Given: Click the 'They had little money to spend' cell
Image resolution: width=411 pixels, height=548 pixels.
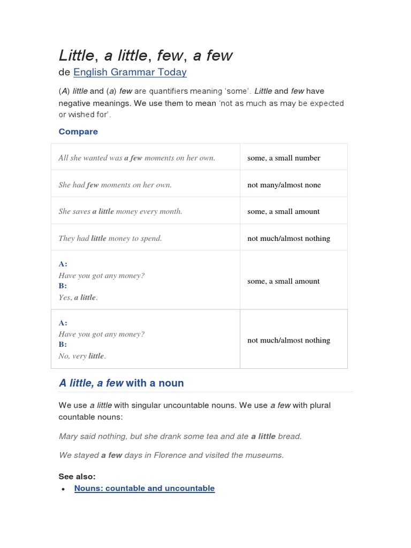Looking at the screenshot, I should (110, 238).
